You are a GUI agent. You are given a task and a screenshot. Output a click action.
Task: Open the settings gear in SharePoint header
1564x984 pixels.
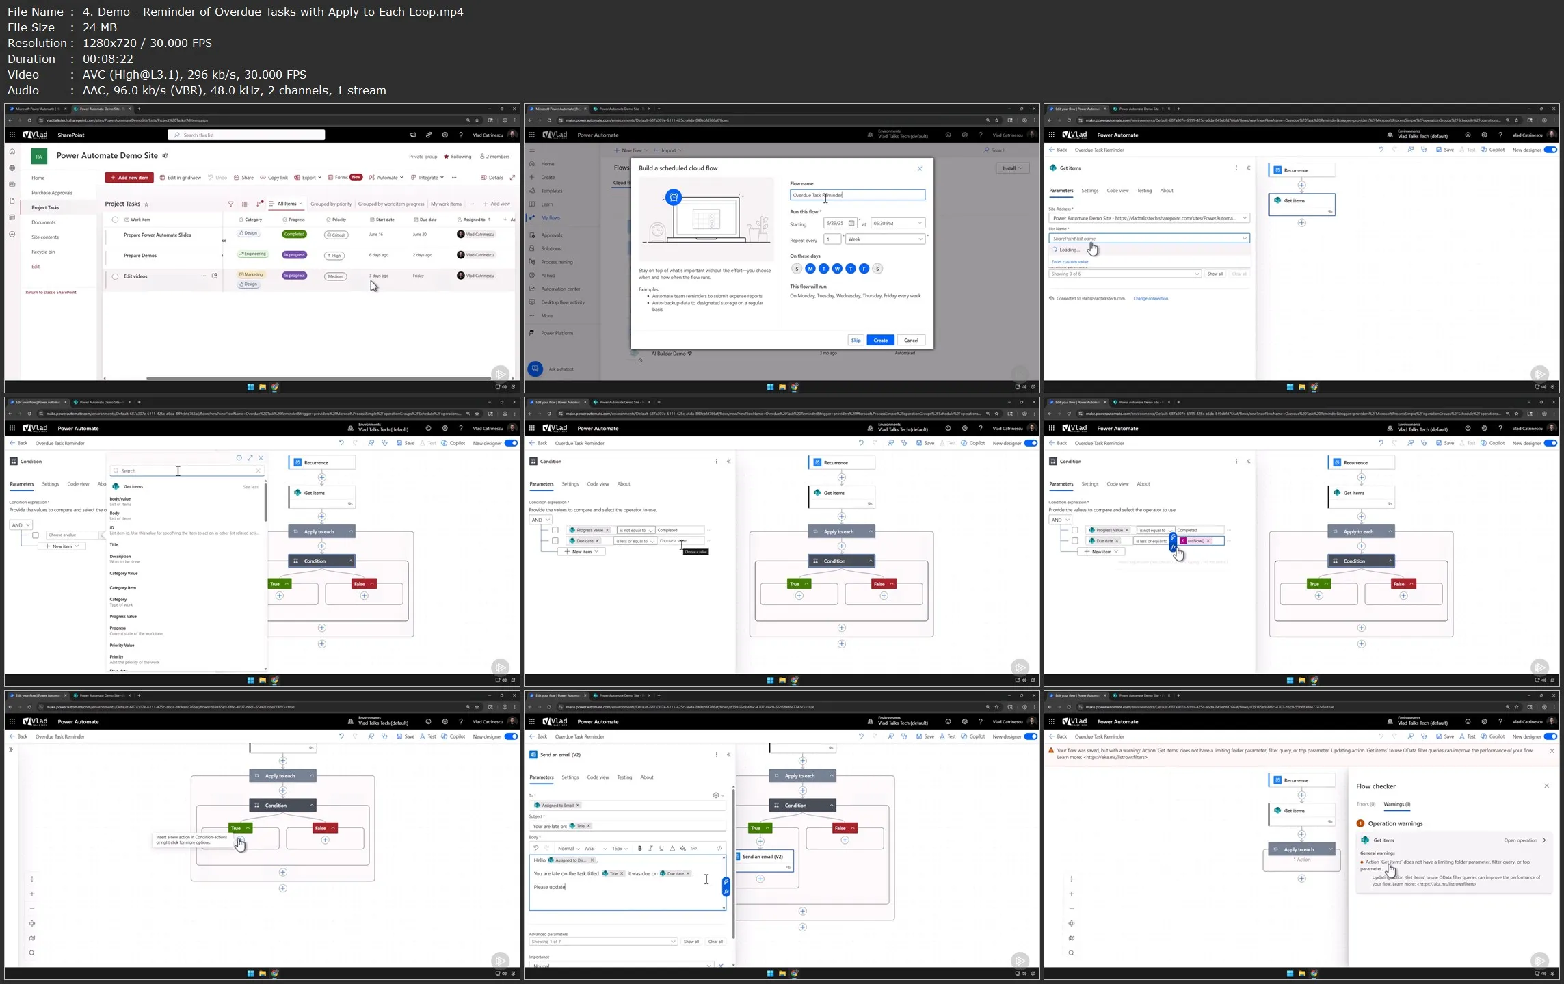pyautogui.click(x=445, y=135)
